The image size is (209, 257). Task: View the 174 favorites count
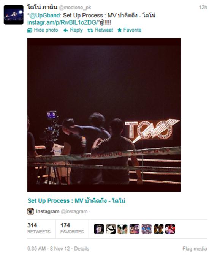tap(72, 228)
